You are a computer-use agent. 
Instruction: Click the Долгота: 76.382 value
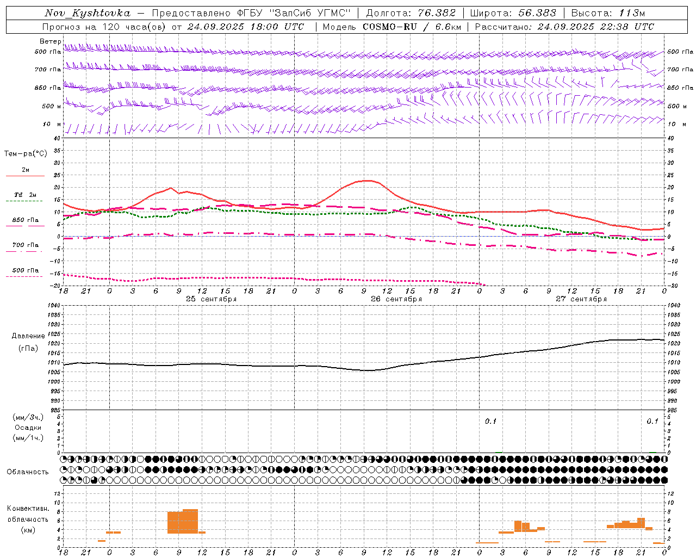pos(411,13)
